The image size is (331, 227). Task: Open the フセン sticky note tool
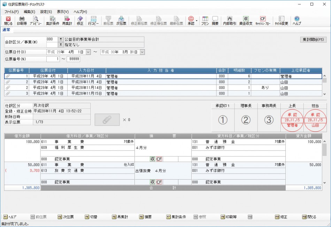205,20
